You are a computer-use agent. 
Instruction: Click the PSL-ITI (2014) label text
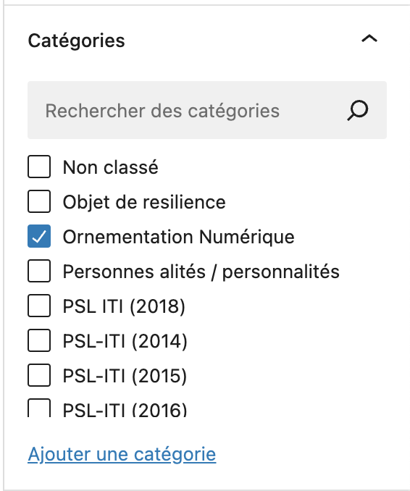click(x=125, y=341)
